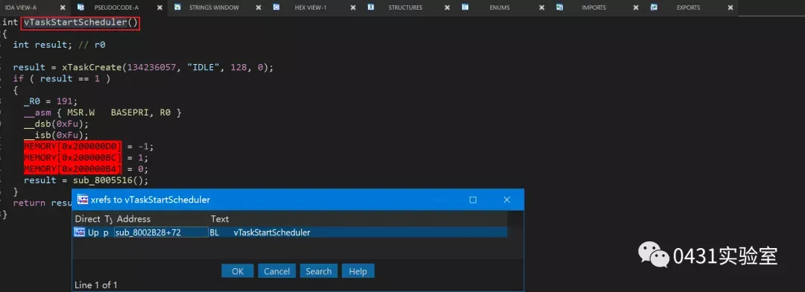Sort xrefs by Address column header
The height and width of the screenshot is (292, 805).
pos(134,219)
